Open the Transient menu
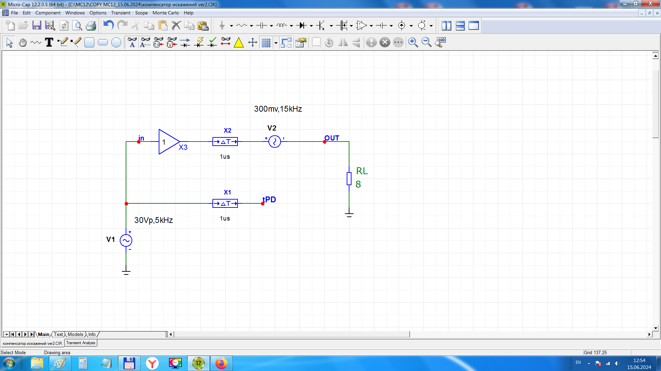The width and height of the screenshot is (661, 371). click(x=120, y=13)
